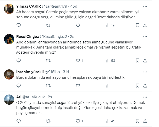
Task: Like RecaiCingoz's tweet with 1 like
Action: point(78,60)
